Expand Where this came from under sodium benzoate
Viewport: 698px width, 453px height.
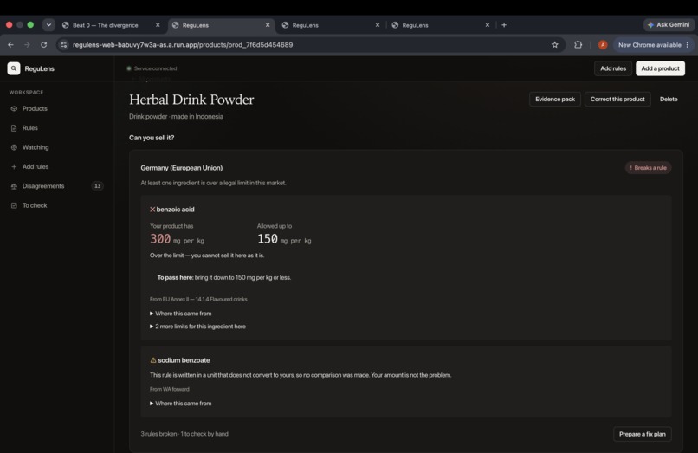(181, 403)
